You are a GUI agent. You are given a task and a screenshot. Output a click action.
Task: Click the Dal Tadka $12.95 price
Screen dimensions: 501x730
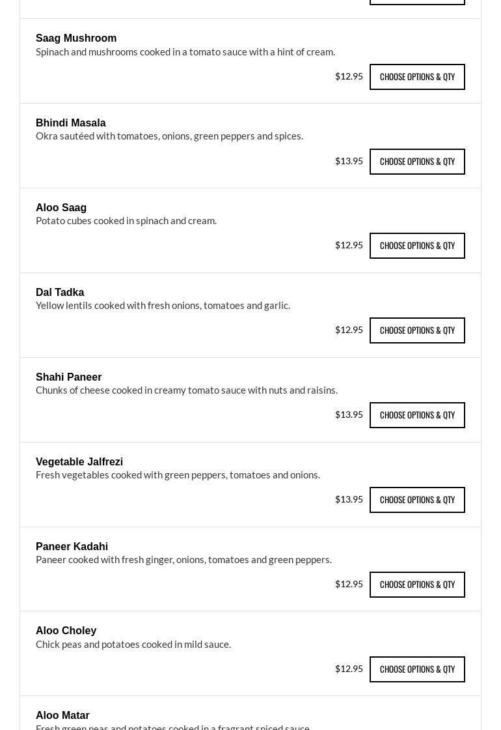[349, 330]
